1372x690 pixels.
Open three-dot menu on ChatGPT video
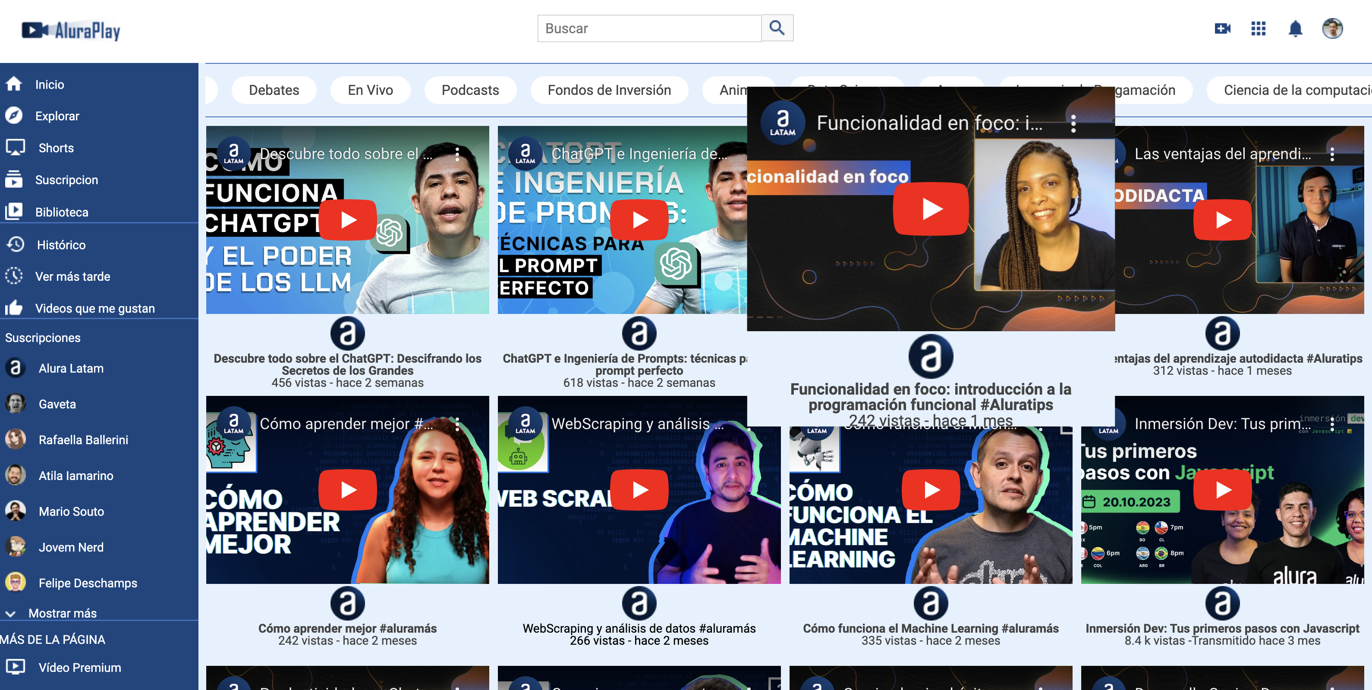coord(457,154)
